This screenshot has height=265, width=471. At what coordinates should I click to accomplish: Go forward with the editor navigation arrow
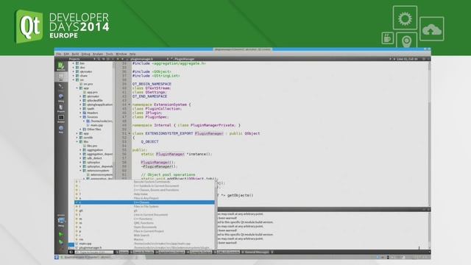[122, 59]
